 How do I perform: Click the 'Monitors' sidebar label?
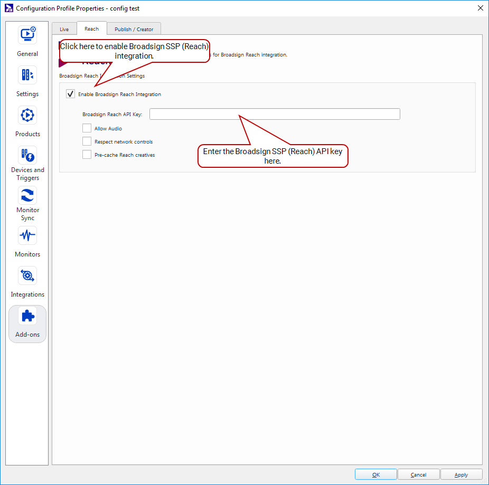27,254
